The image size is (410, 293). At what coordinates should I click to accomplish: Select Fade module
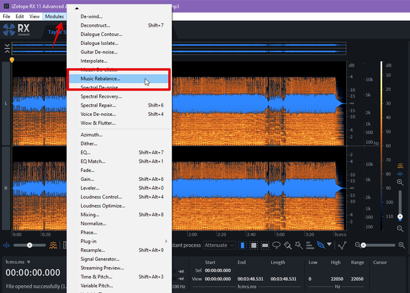pyautogui.click(x=119, y=170)
